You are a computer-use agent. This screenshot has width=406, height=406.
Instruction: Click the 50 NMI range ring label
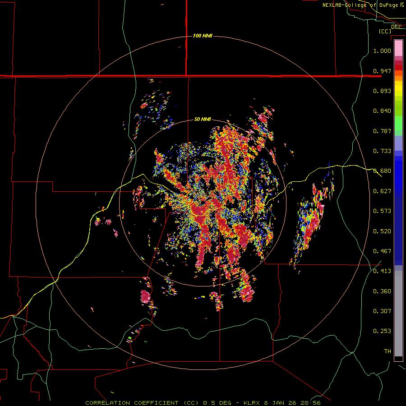point(203,119)
